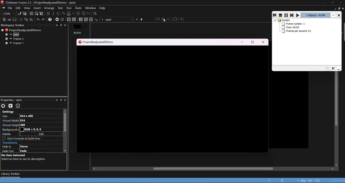The image size is (345, 183).
Task: Expand the 'start' frame tree node
Action: tap(7, 34)
